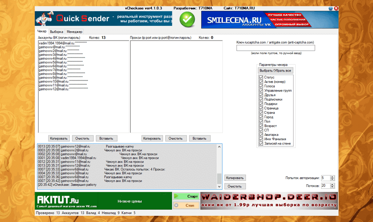Viewport: 373px width, 222px height.
Task: Clear the log with Очистить button
Action: [x=235, y=186]
